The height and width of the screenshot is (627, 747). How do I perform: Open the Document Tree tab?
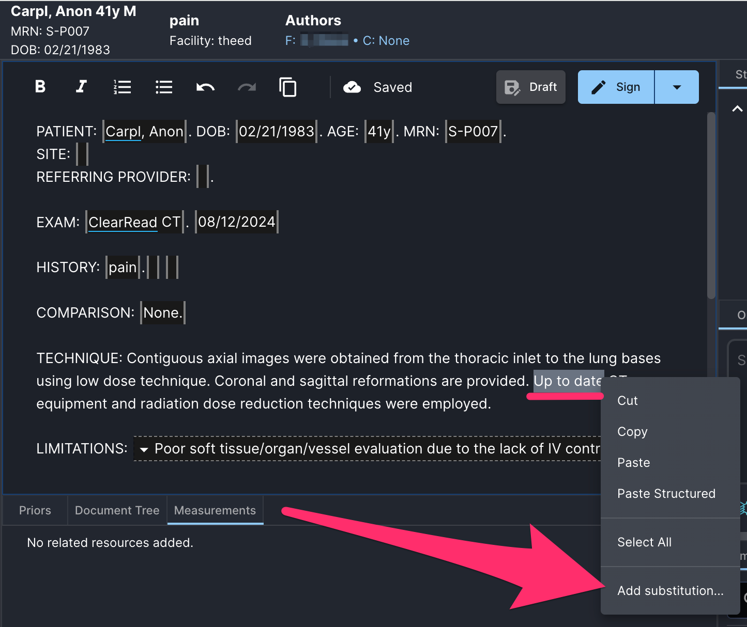117,510
